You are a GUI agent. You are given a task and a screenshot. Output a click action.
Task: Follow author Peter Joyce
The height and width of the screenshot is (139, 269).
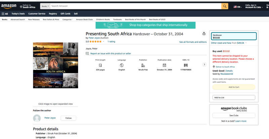[69, 118]
